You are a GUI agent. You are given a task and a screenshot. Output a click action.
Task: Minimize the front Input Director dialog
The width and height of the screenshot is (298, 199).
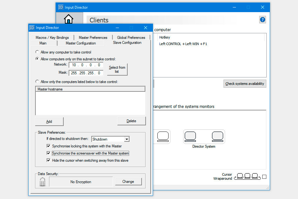tap(117, 28)
